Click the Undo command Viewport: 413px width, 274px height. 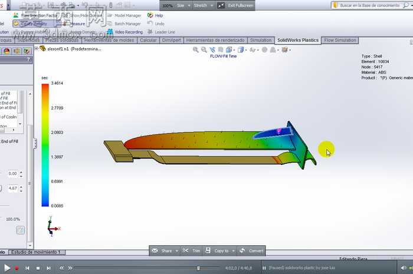(x=156, y=24)
